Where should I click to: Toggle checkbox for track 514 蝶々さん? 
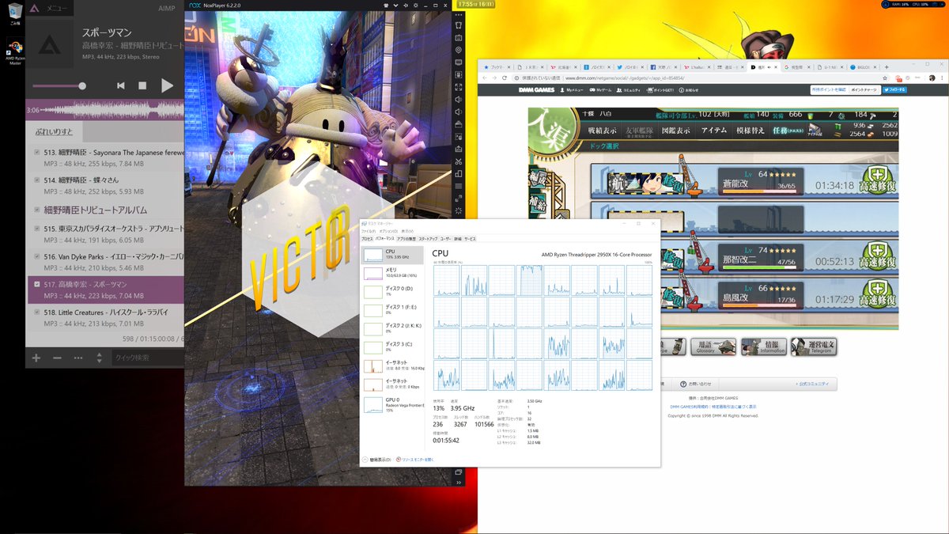click(37, 180)
